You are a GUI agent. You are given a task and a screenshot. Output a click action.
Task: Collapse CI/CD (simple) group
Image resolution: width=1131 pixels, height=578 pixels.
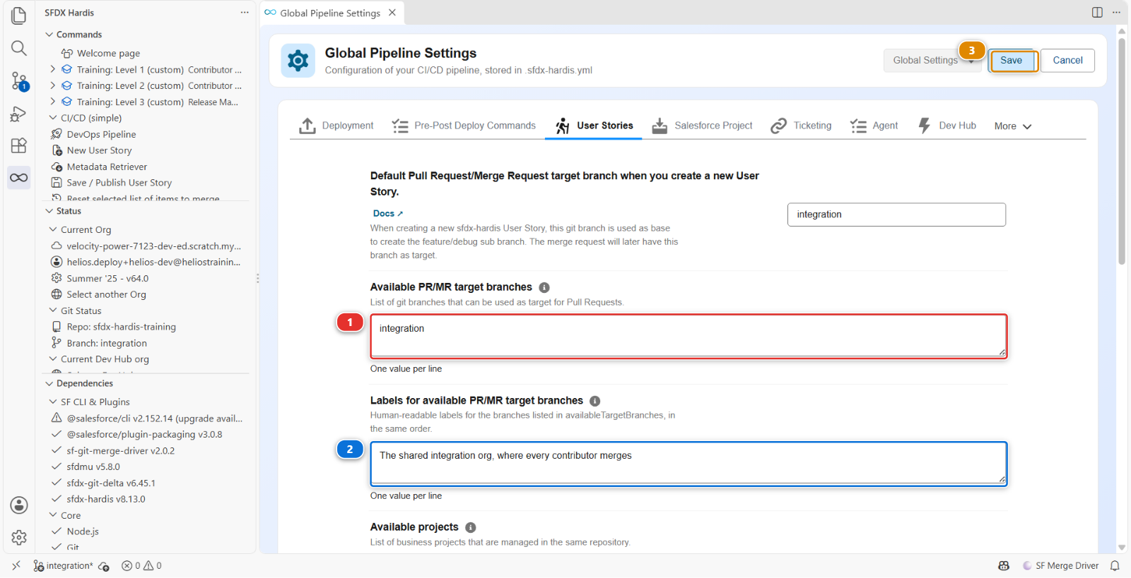coord(53,118)
